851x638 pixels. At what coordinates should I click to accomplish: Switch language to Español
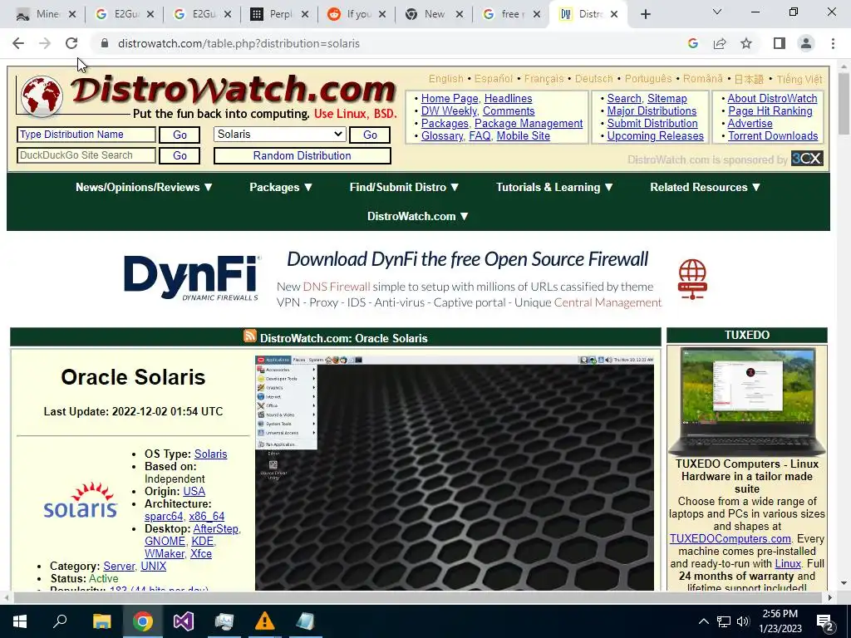coord(494,79)
